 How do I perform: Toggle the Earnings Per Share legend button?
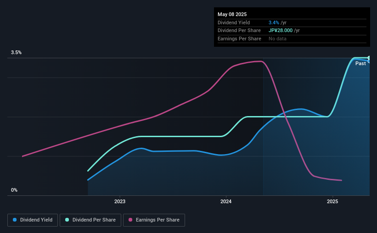tap(154, 220)
